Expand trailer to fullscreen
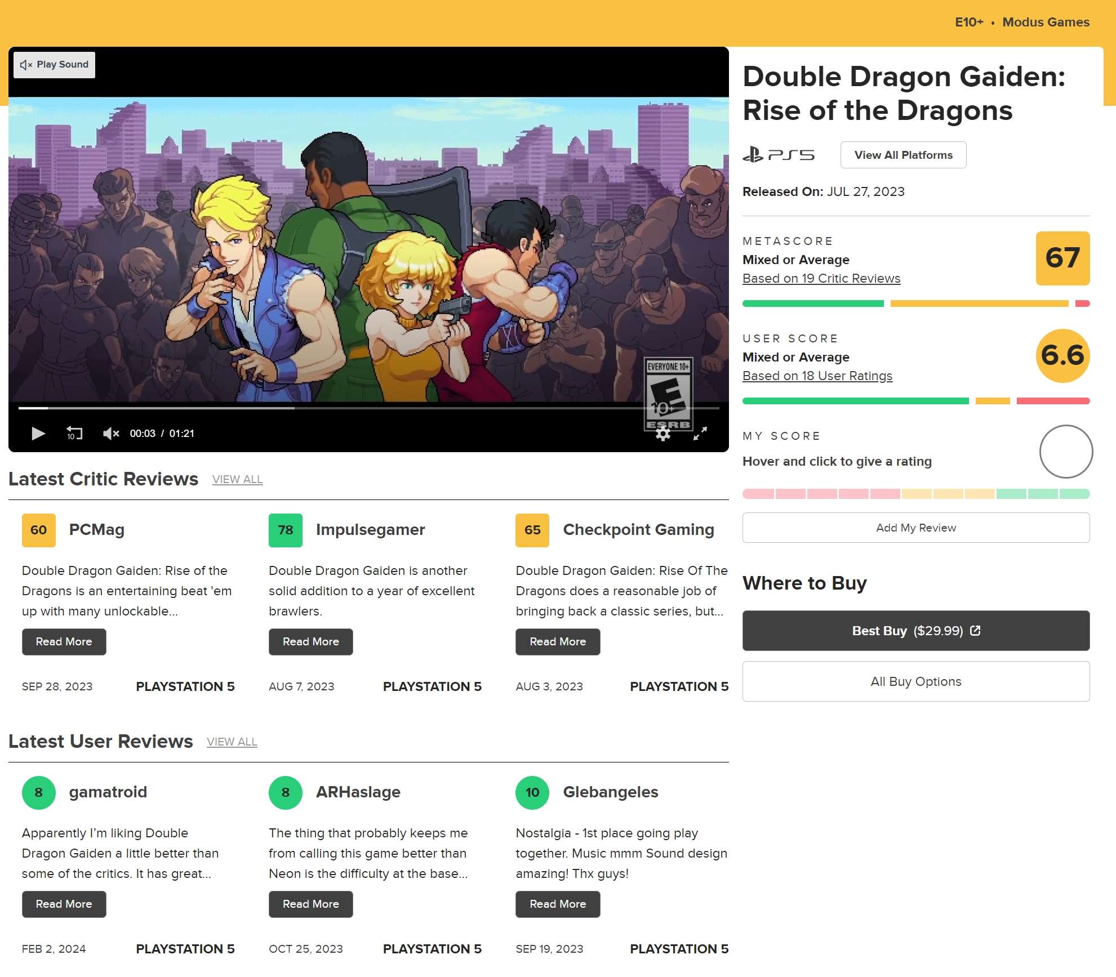This screenshot has width=1116, height=977. [700, 433]
